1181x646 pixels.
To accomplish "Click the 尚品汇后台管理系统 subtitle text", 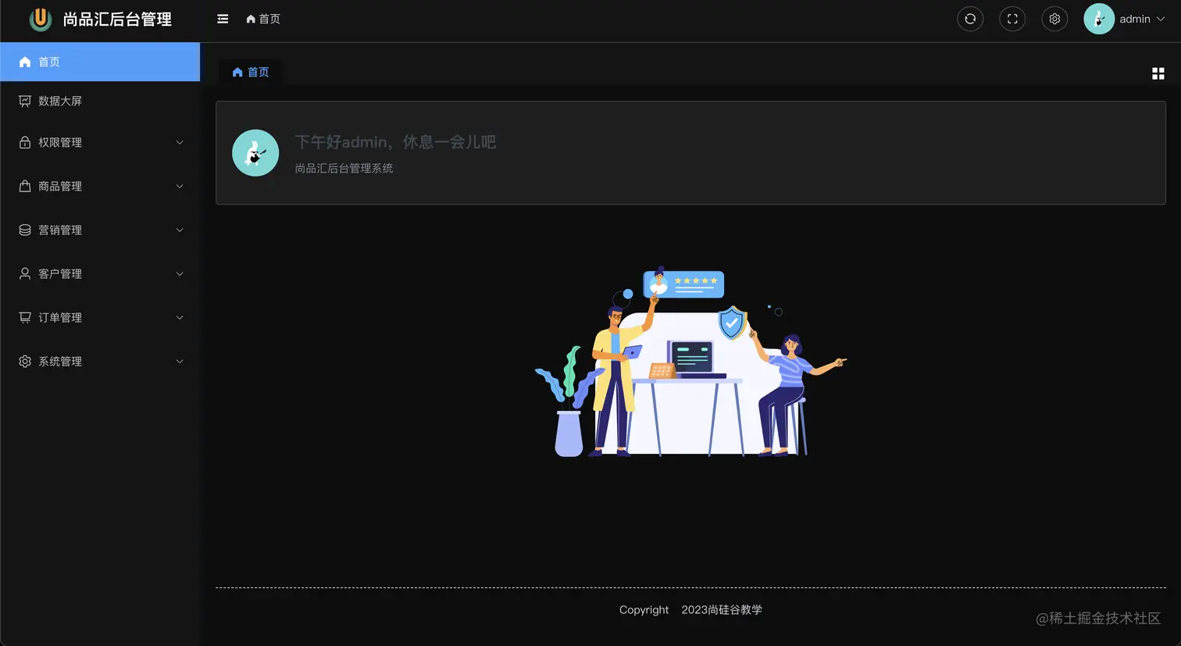I will [344, 168].
